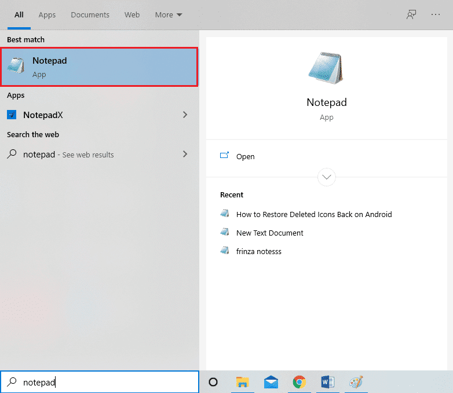Expand notepad web results chevron
The image size is (453, 393).
(x=185, y=154)
